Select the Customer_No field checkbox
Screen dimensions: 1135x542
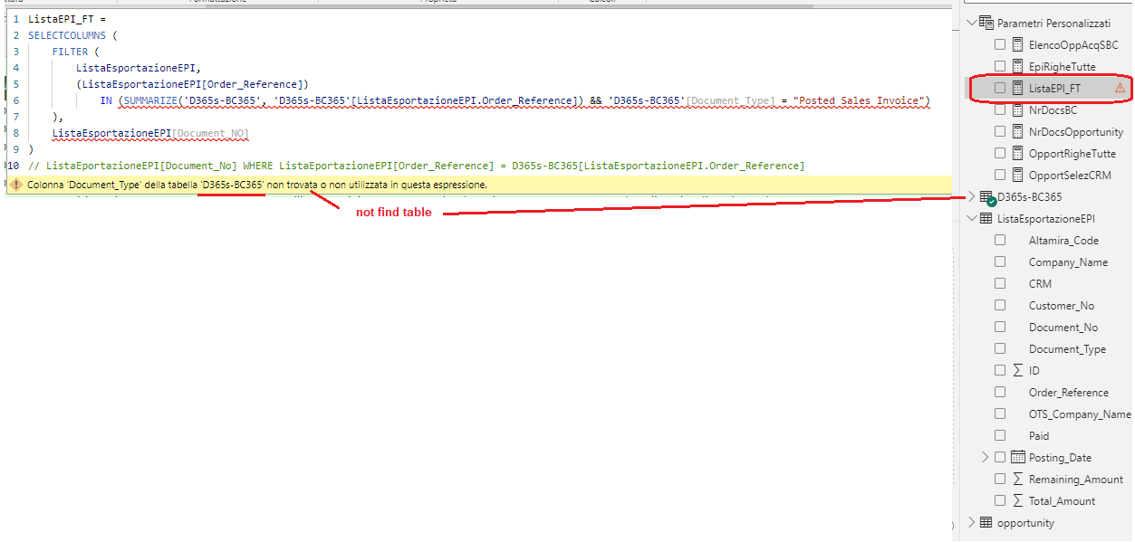point(1000,305)
